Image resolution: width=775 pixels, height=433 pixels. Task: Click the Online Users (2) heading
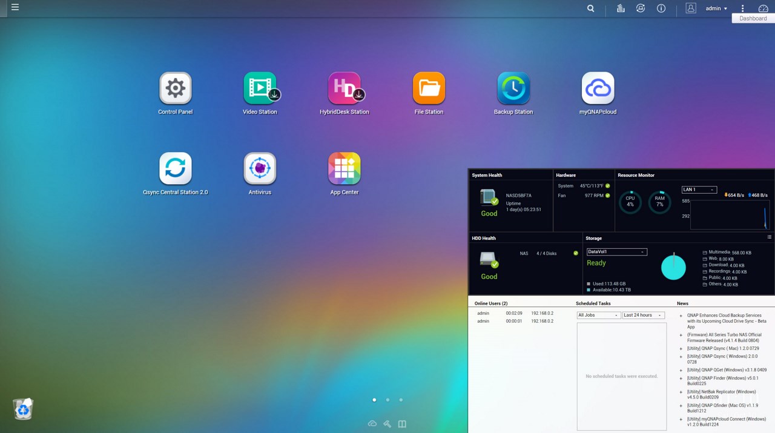[491, 303]
